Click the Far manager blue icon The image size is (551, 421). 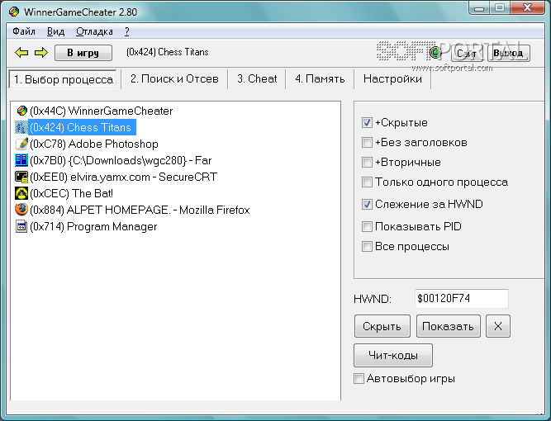[21, 160]
